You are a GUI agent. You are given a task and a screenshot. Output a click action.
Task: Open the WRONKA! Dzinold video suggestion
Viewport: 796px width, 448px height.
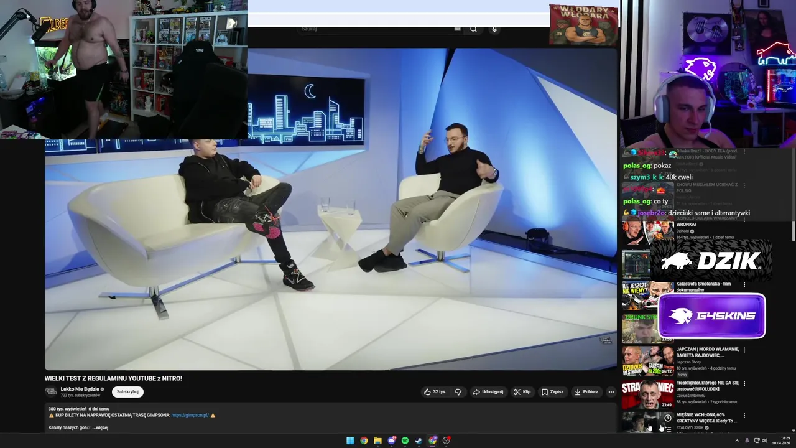pos(686,224)
